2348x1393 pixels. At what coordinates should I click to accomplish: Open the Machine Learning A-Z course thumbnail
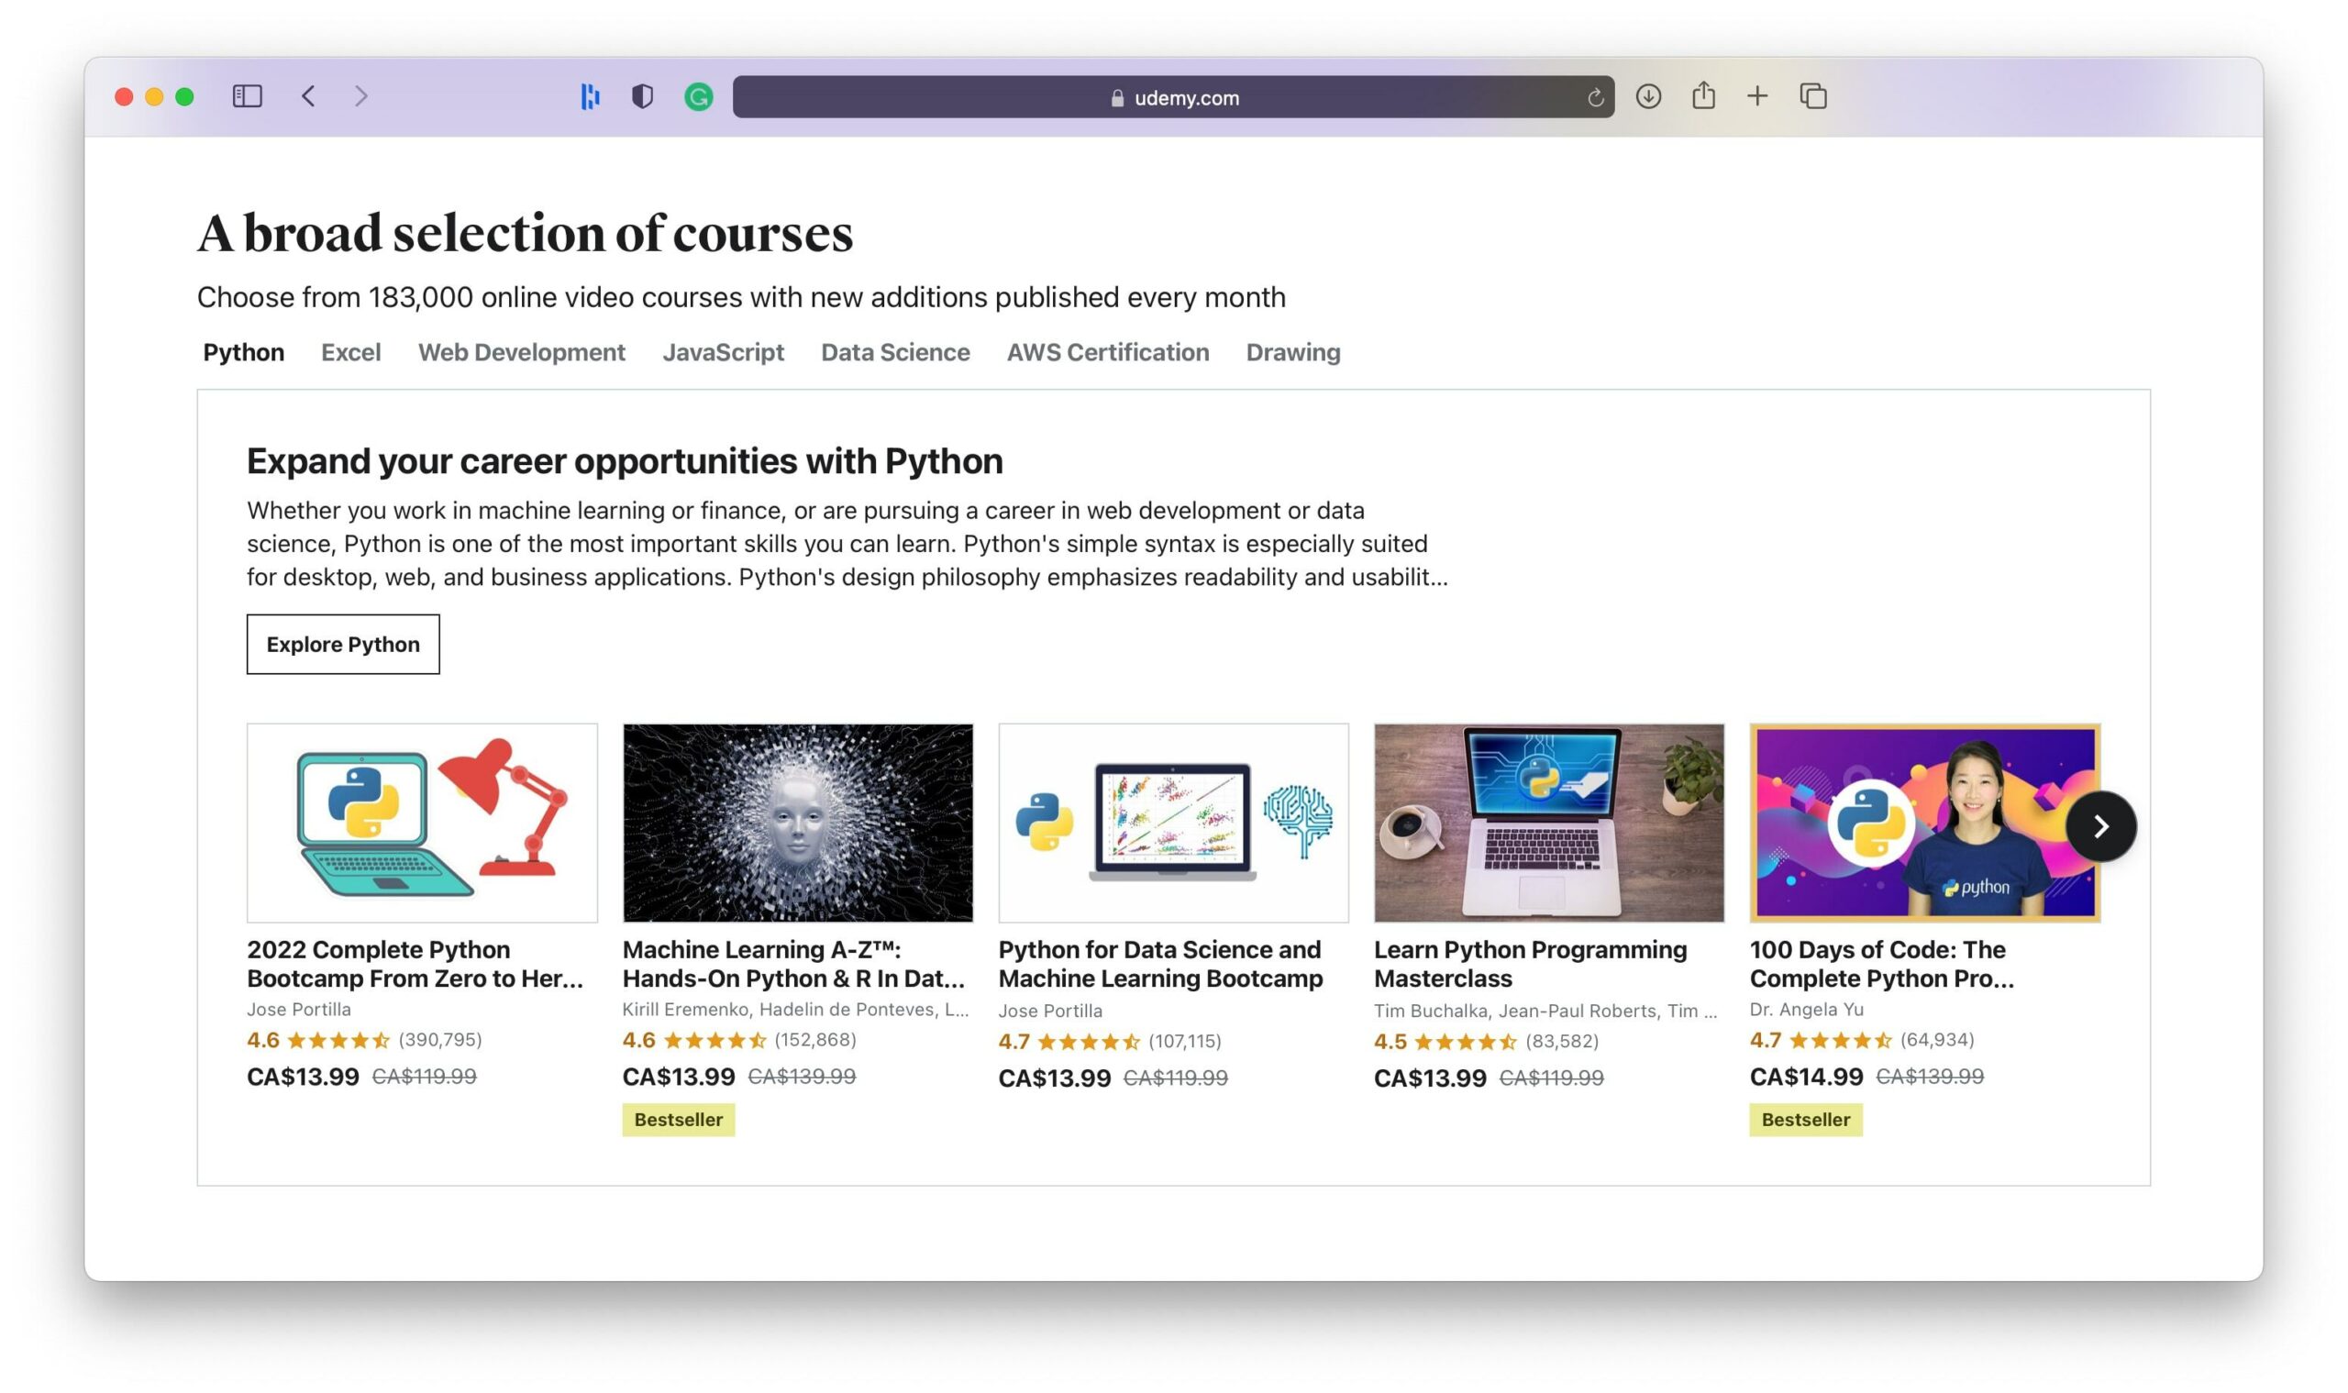click(x=797, y=823)
